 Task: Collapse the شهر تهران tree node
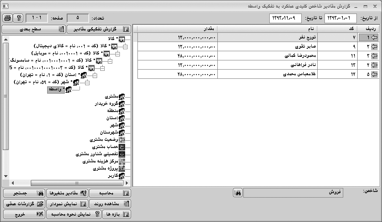[x=87, y=82]
